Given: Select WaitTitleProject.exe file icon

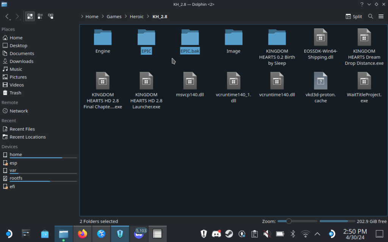Looking at the screenshot, I should click(364, 81).
